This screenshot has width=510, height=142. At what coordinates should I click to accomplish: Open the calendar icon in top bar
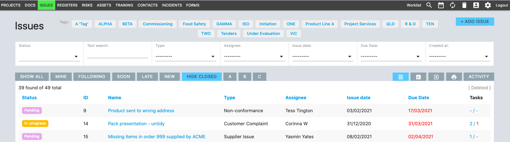[x=441, y=5]
